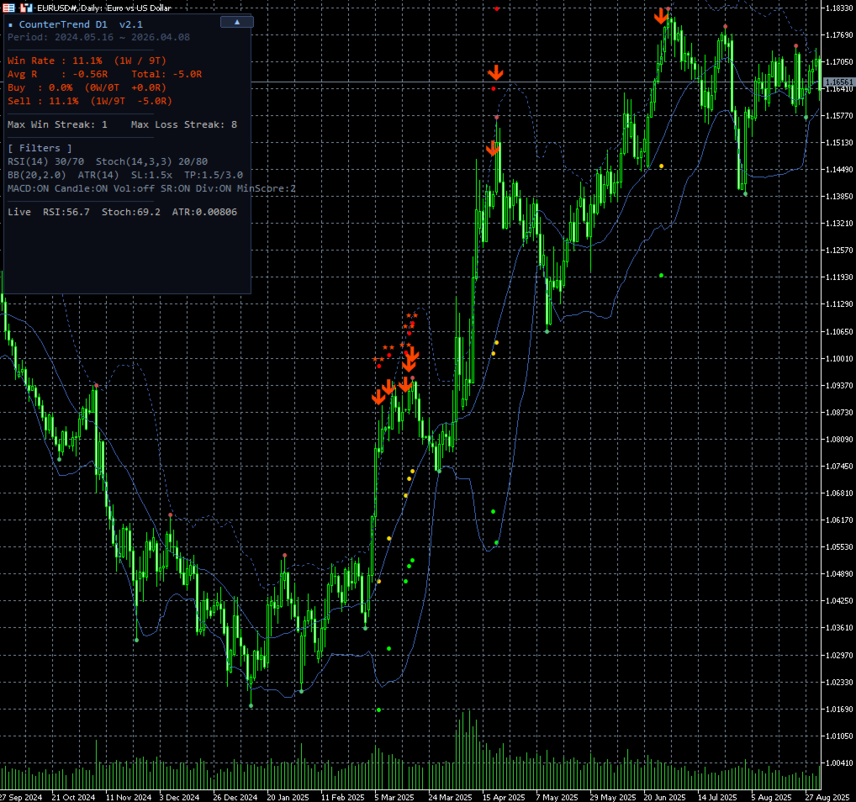Click the 5 Mar 2025 date label
The image size is (856, 802).
point(394,797)
